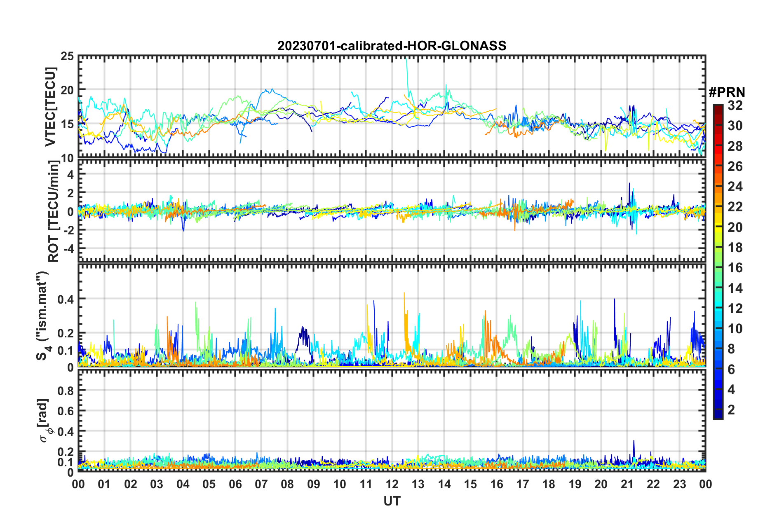Click the sigma-phi [rad] axis label
Viewport: 784px width, 524px height.
[44, 421]
